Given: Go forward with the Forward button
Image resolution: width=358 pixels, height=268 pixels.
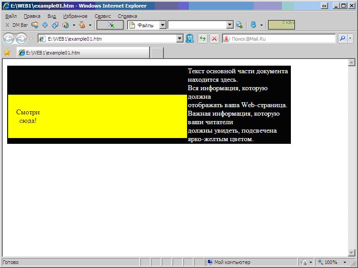Looking at the screenshot, I should (21, 38).
